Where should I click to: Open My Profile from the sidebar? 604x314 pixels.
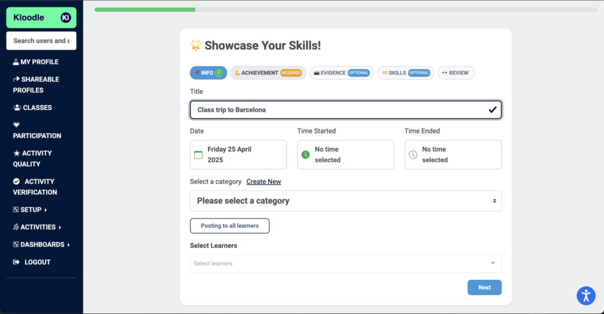(x=36, y=61)
